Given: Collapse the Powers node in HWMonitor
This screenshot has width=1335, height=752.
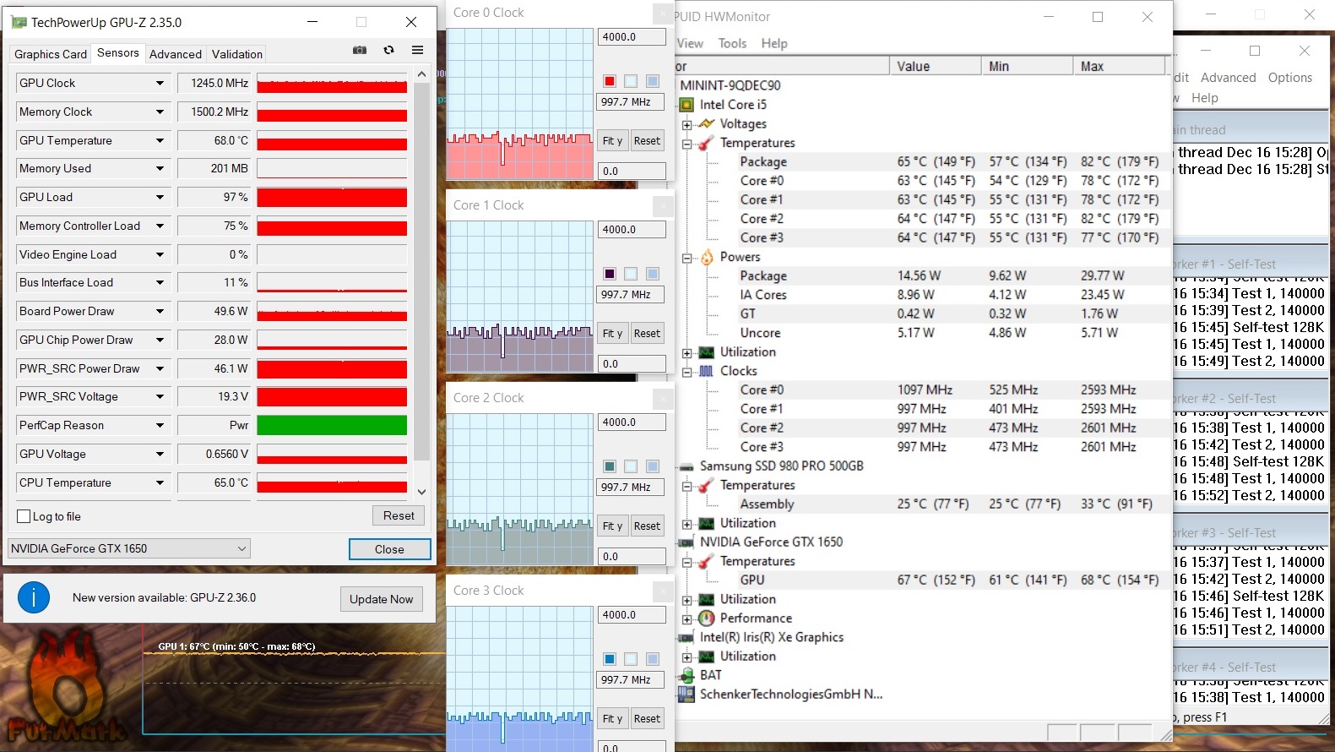Looking at the screenshot, I should (686, 258).
